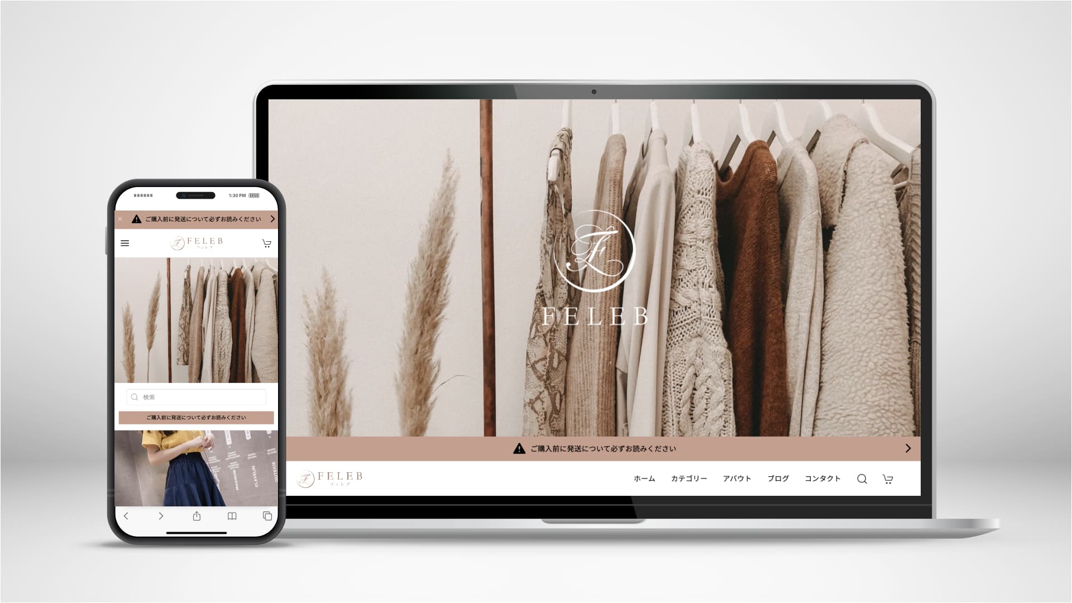
Task: Select the ホーム menu item
Action: coord(644,478)
